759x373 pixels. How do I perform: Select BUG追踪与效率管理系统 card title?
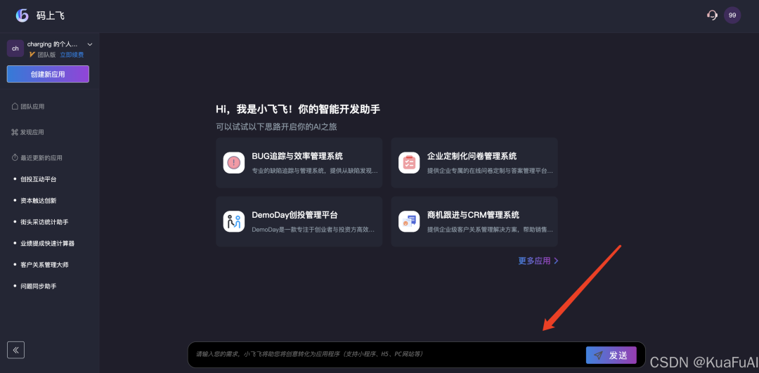pyautogui.click(x=297, y=156)
